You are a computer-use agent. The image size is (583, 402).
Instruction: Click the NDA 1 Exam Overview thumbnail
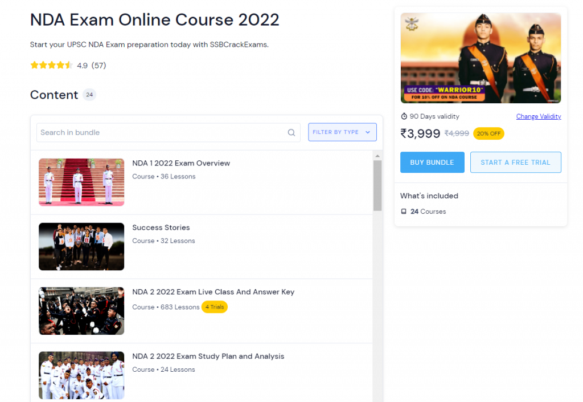[x=81, y=182]
